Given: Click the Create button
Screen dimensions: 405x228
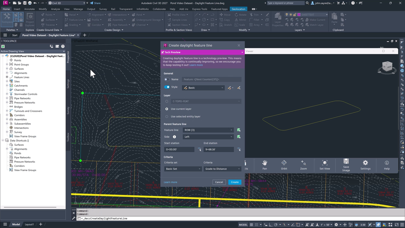Looking at the screenshot, I should tap(235, 182).
